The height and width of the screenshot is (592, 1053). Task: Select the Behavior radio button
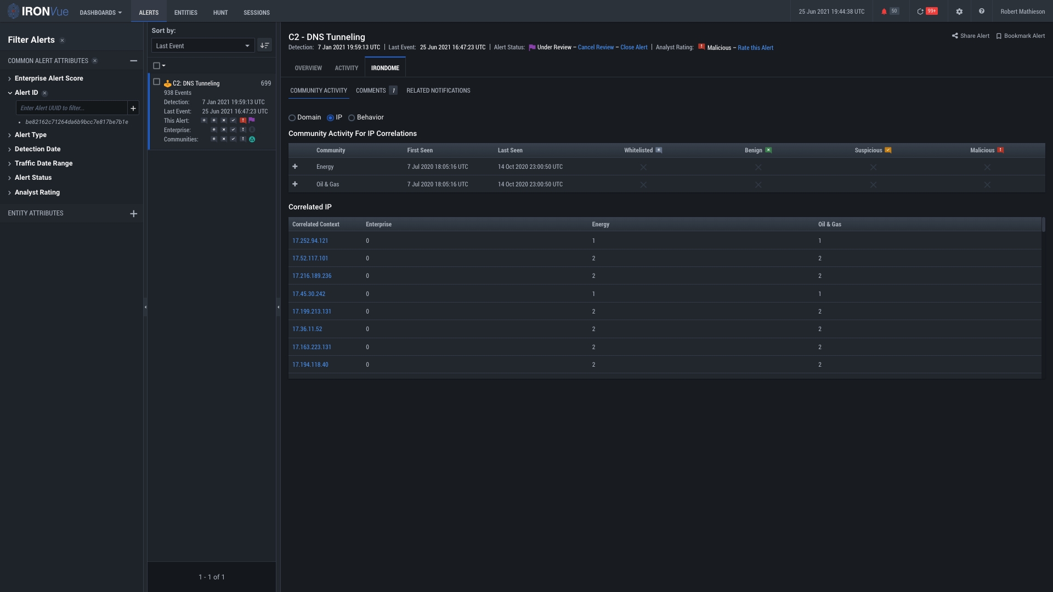(352, 118)
